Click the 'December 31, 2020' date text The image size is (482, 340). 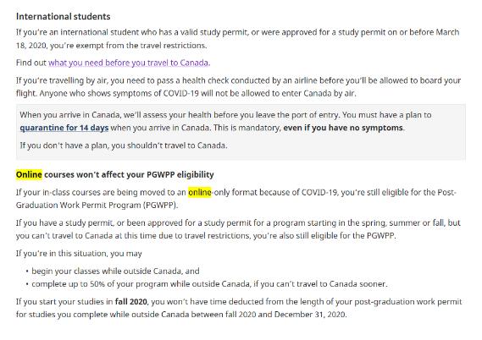tap(310, 315)
